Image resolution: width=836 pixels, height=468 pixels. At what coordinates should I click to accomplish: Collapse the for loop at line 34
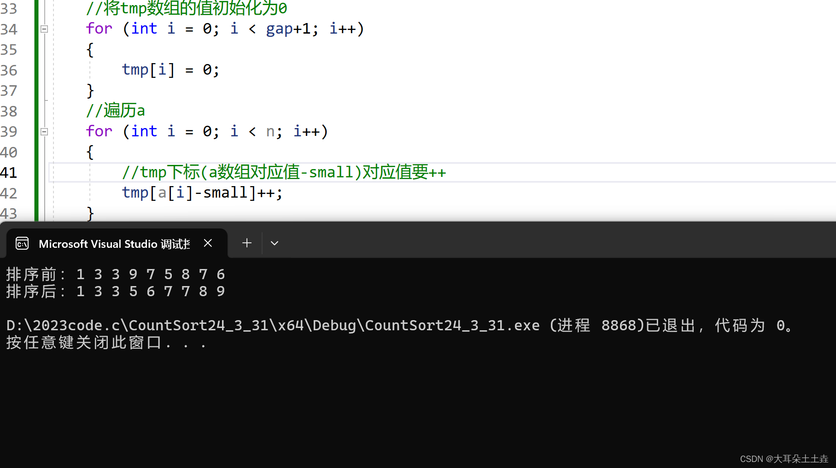pos(44,29)
